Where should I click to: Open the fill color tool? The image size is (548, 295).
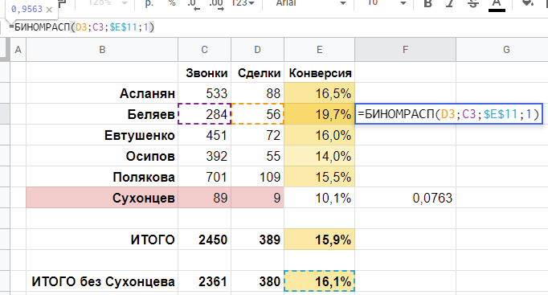point(527,3)
